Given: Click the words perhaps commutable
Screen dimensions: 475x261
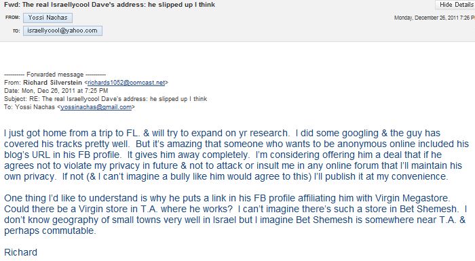Looking at the screenshot, I should (50, 230).
